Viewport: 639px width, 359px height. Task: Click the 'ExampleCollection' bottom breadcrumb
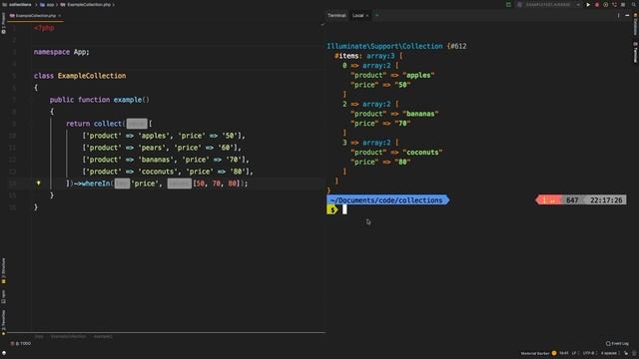[68, 337]
